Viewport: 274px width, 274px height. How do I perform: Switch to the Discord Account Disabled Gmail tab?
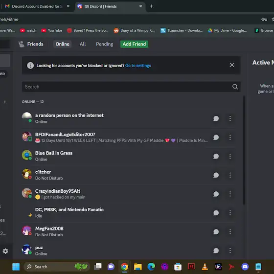coord(37,6)
